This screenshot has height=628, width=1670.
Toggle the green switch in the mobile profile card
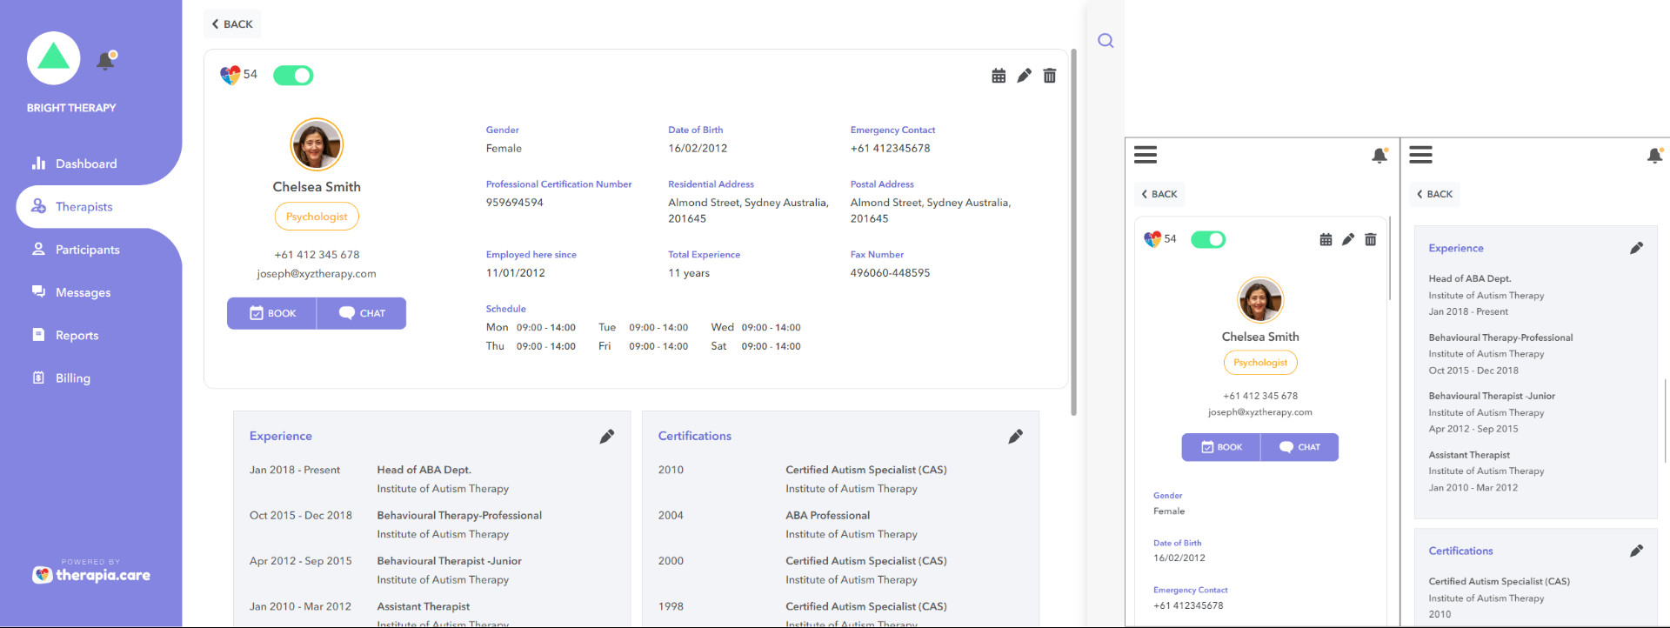(x=1208, y=239)
